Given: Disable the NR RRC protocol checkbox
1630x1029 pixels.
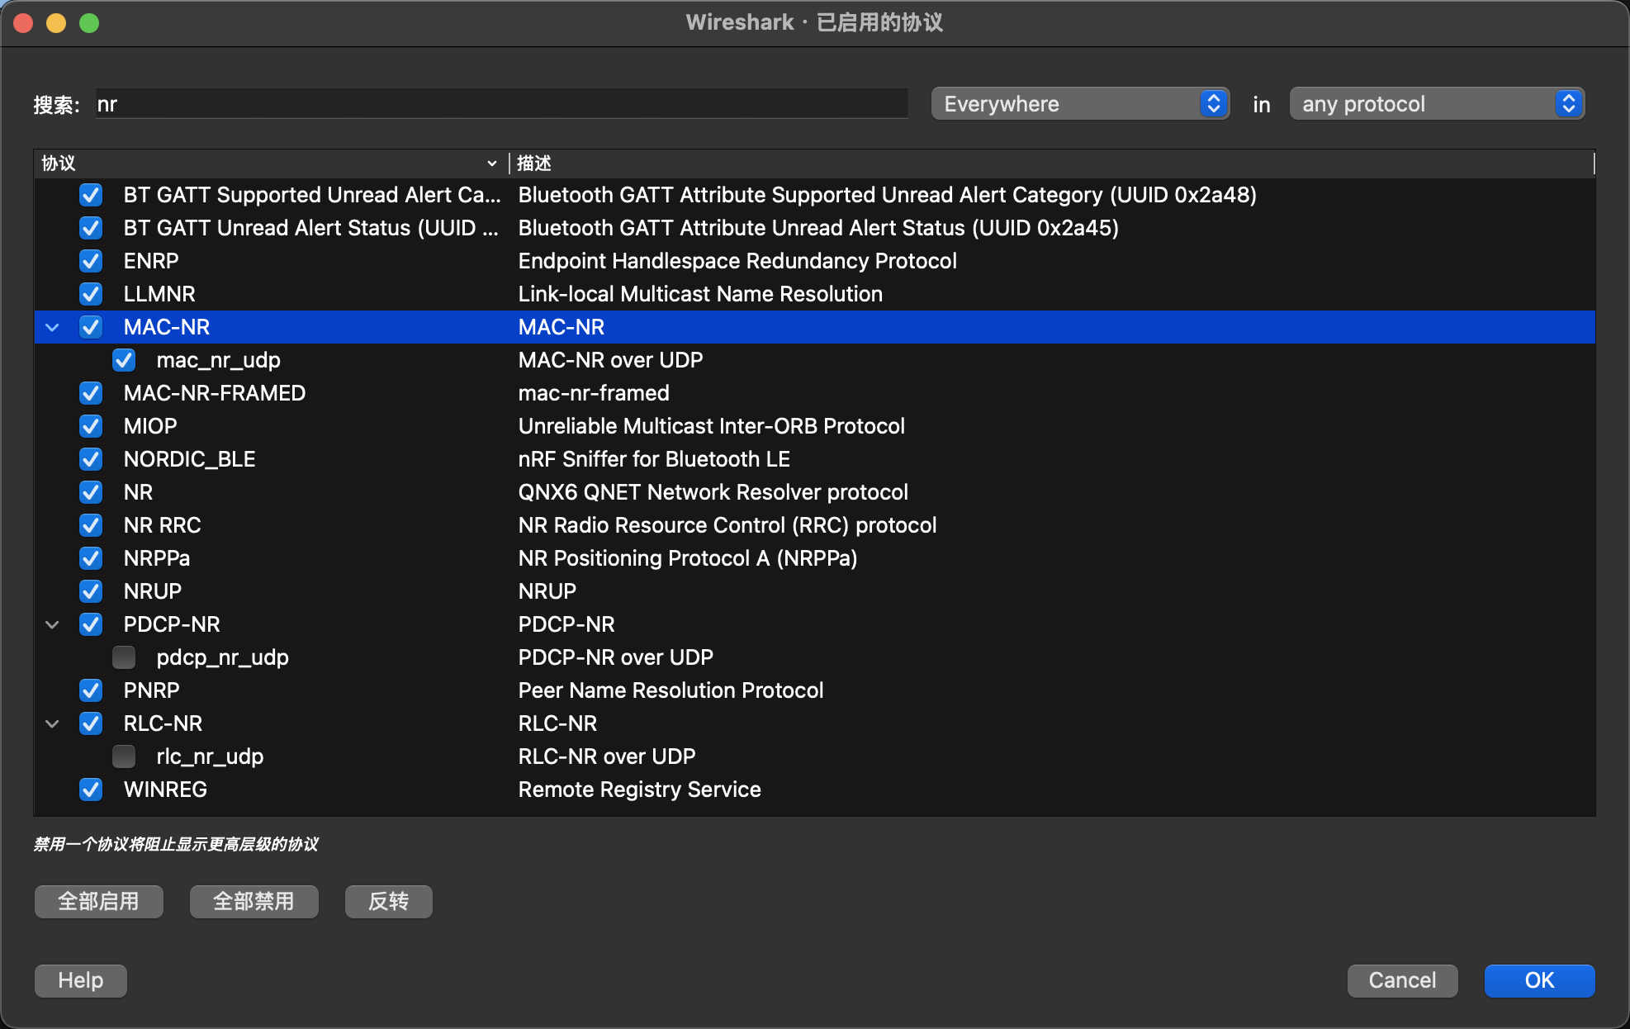Looking at the screenshot, I should click(91, 525).
